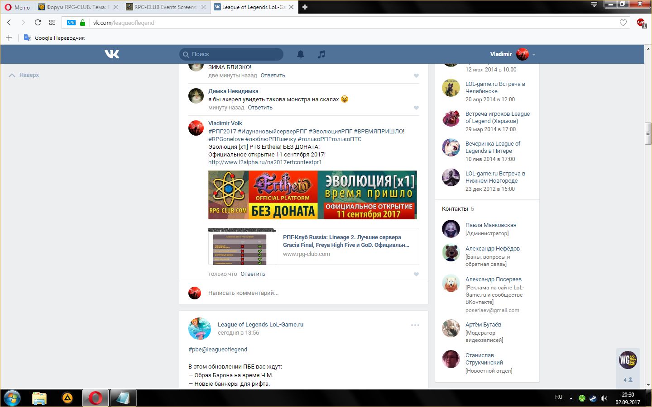Open Windows Start menu
The width and height of the screenshot is (652, 407).
point(12,398)
